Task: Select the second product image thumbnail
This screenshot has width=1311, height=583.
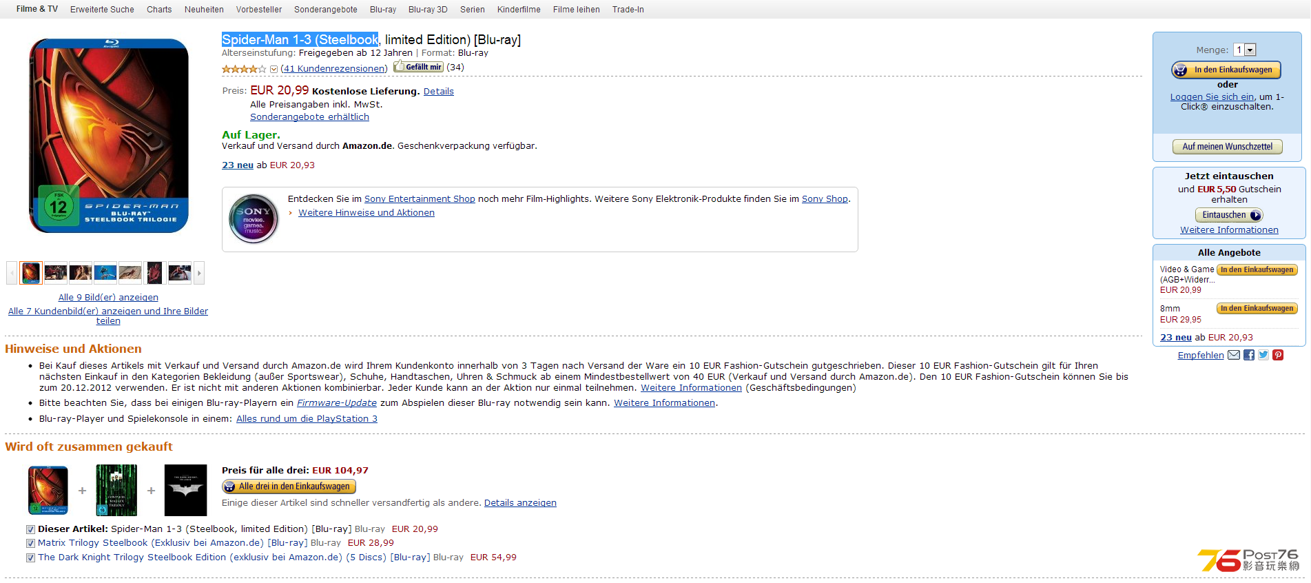Action: (x=56, y=273)
